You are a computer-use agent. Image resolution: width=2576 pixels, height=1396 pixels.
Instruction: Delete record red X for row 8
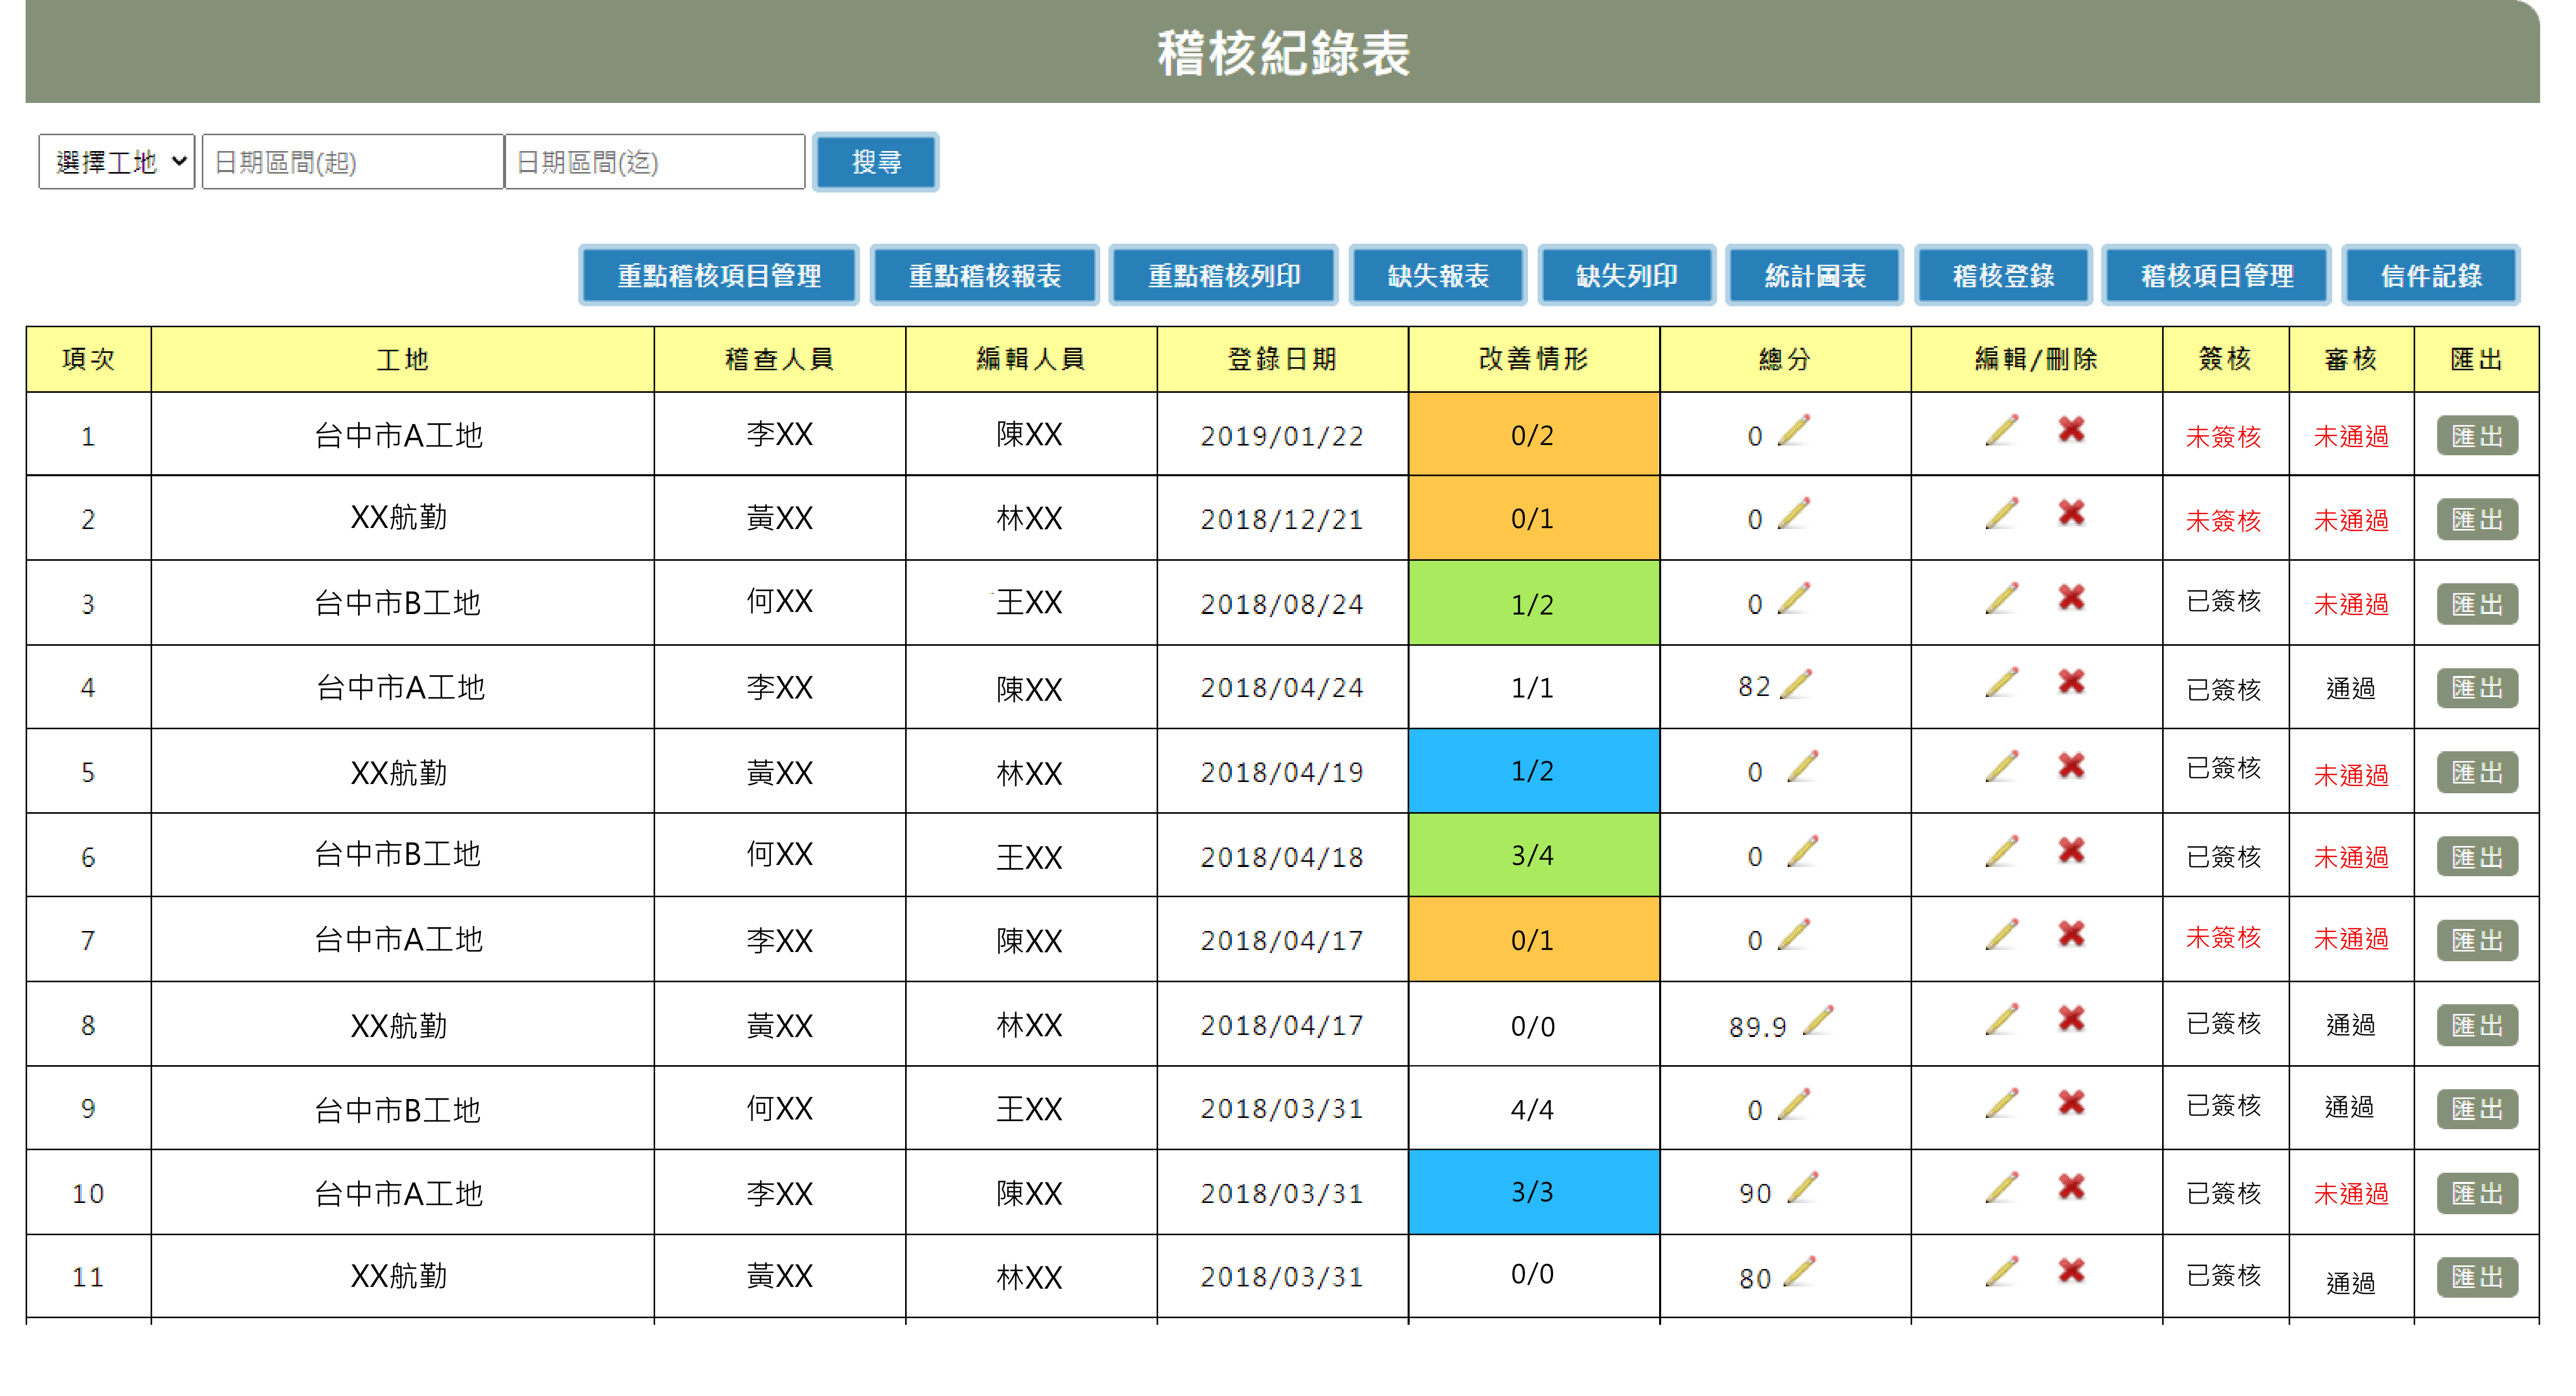click(2071, 1019)
